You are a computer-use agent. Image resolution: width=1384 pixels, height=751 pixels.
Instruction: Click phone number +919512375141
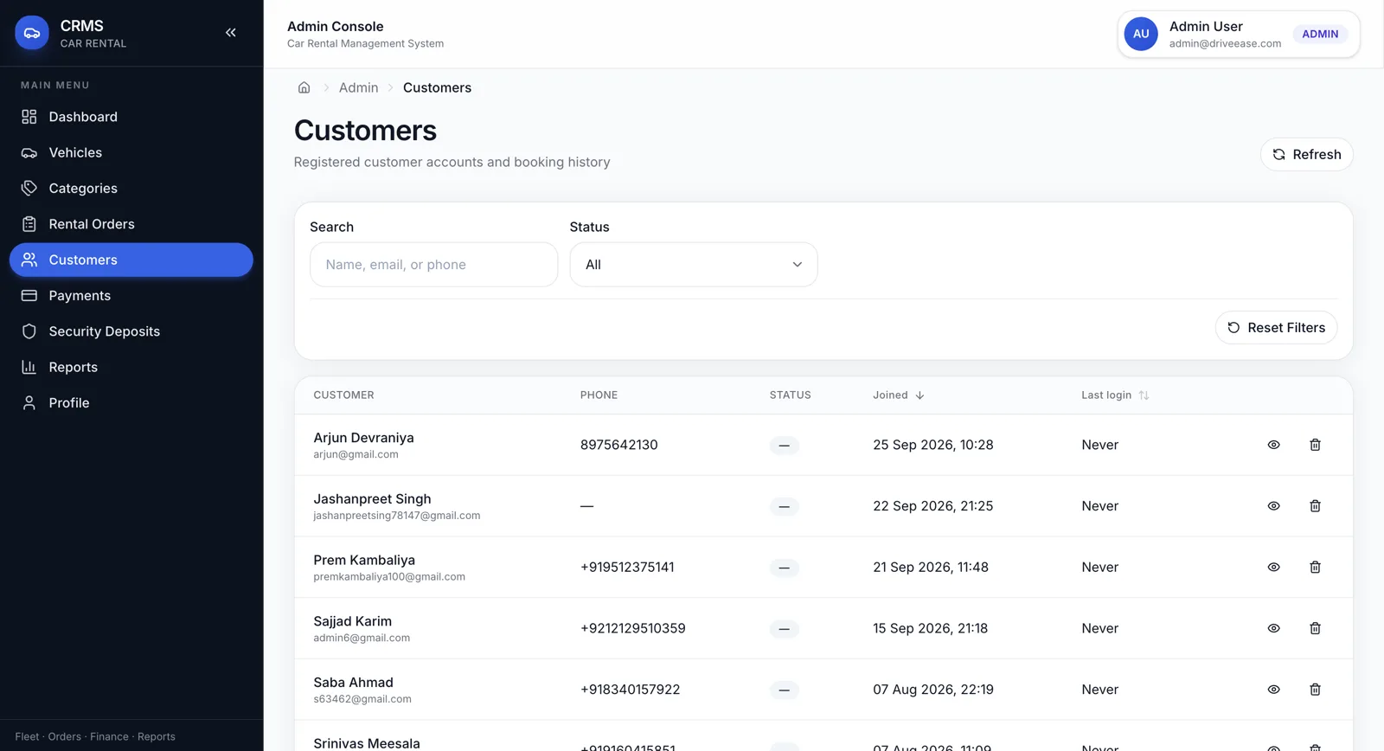[x=627, y=568]
